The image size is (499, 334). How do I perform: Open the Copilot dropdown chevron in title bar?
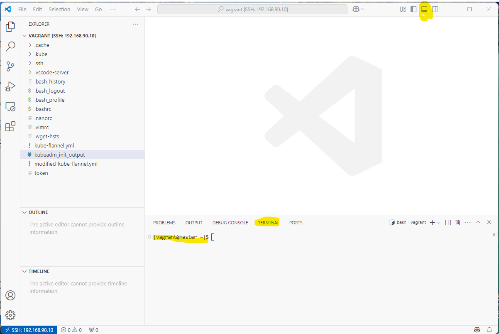coord(363,9)
